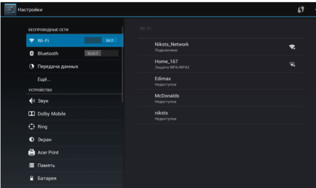Click the WPS sync arrows icon
Viewport: 316px width, 188px height.
301,9
